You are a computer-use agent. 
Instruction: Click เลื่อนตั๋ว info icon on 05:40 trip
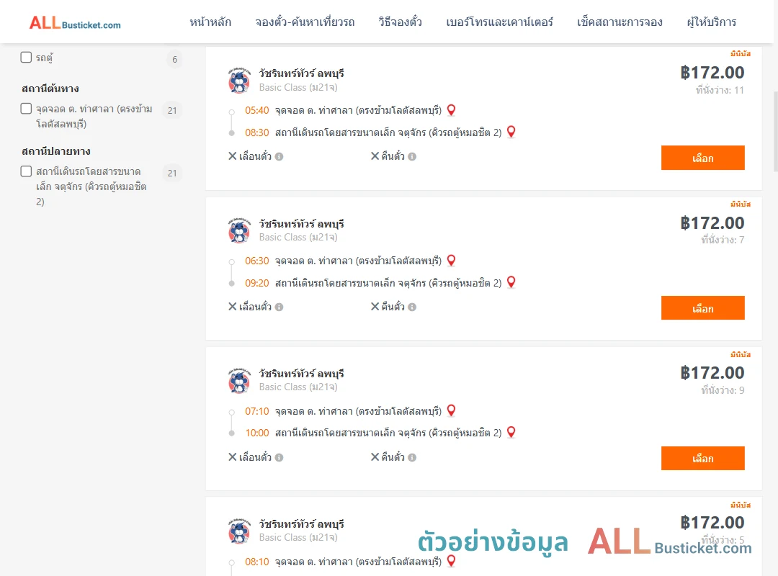coord(279,157)
